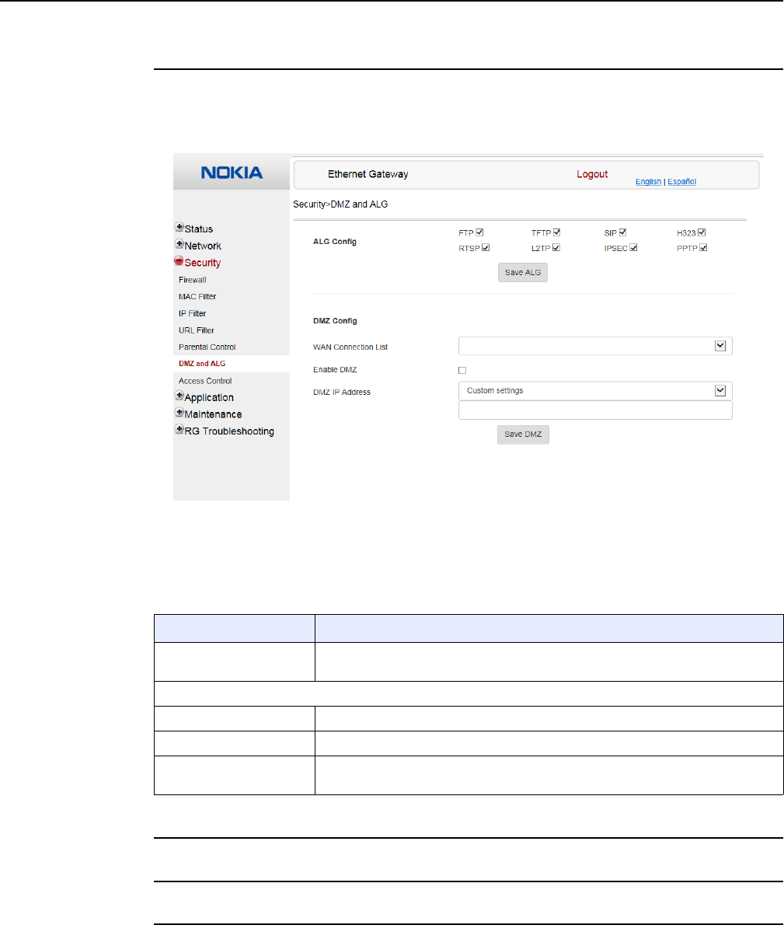Select the DMZ and ALG page
784x932 pixels.
[202, 364]
